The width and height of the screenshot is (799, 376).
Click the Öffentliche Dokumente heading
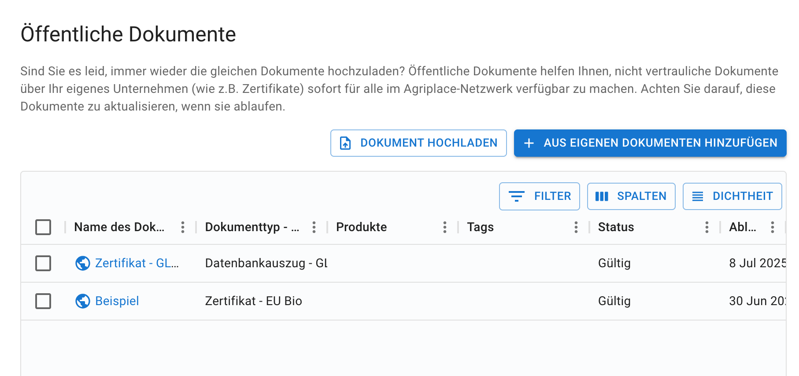pyautogui.click(x=128, y=34)
